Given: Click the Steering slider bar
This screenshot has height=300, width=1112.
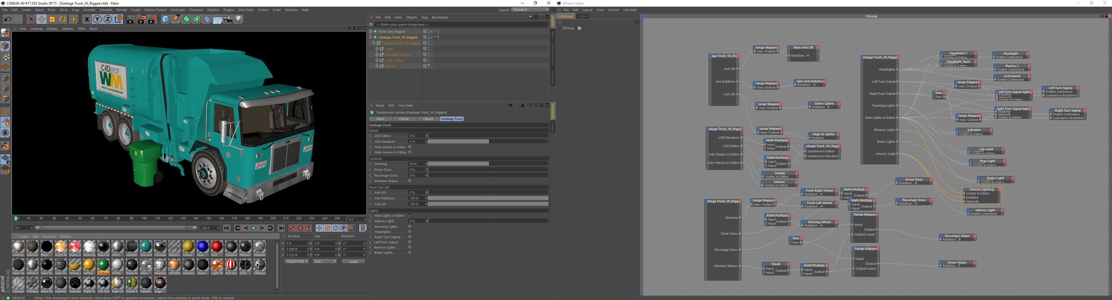Looking at the screenshot, I should coord(488,164).
